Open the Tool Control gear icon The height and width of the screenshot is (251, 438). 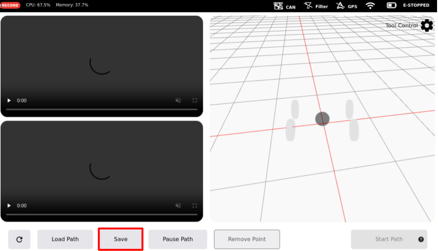click(x=427, y=26)
